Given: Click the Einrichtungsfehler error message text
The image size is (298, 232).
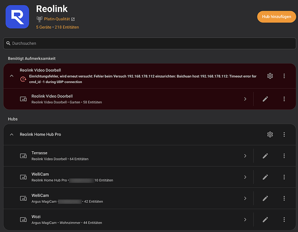Looking at the screenshot, I should (143, 79).
